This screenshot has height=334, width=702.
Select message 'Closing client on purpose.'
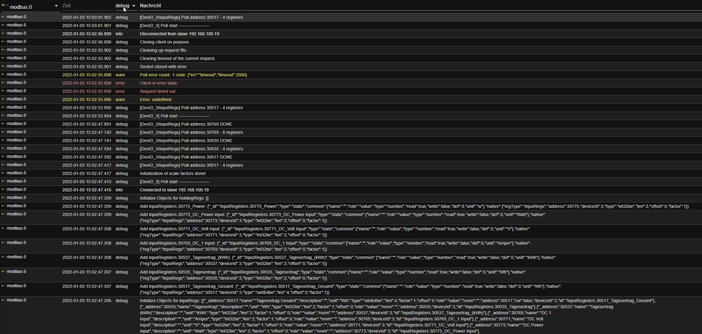point(165,42)
